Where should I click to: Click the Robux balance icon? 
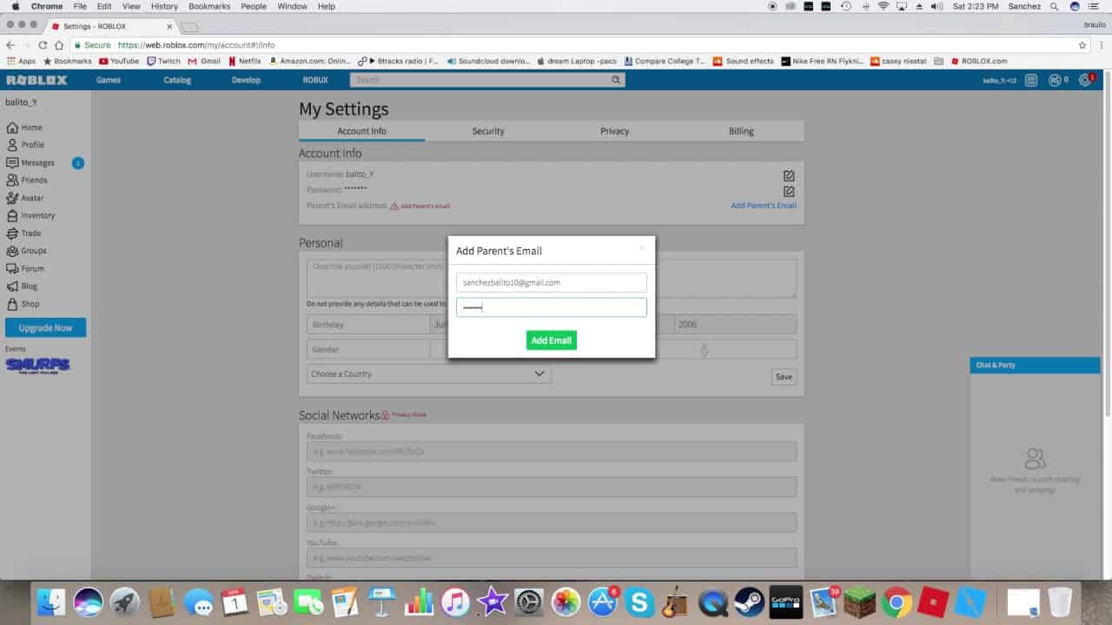(1055, 80)
